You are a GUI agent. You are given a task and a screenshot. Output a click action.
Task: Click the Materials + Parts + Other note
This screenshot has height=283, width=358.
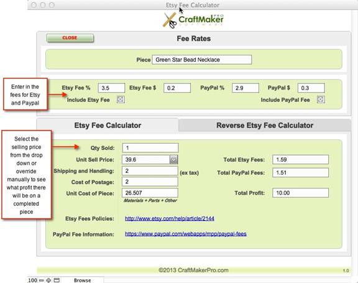coord(150,200)
